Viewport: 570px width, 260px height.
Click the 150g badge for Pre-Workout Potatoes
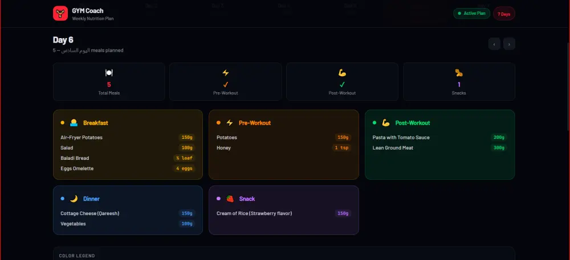343,138
